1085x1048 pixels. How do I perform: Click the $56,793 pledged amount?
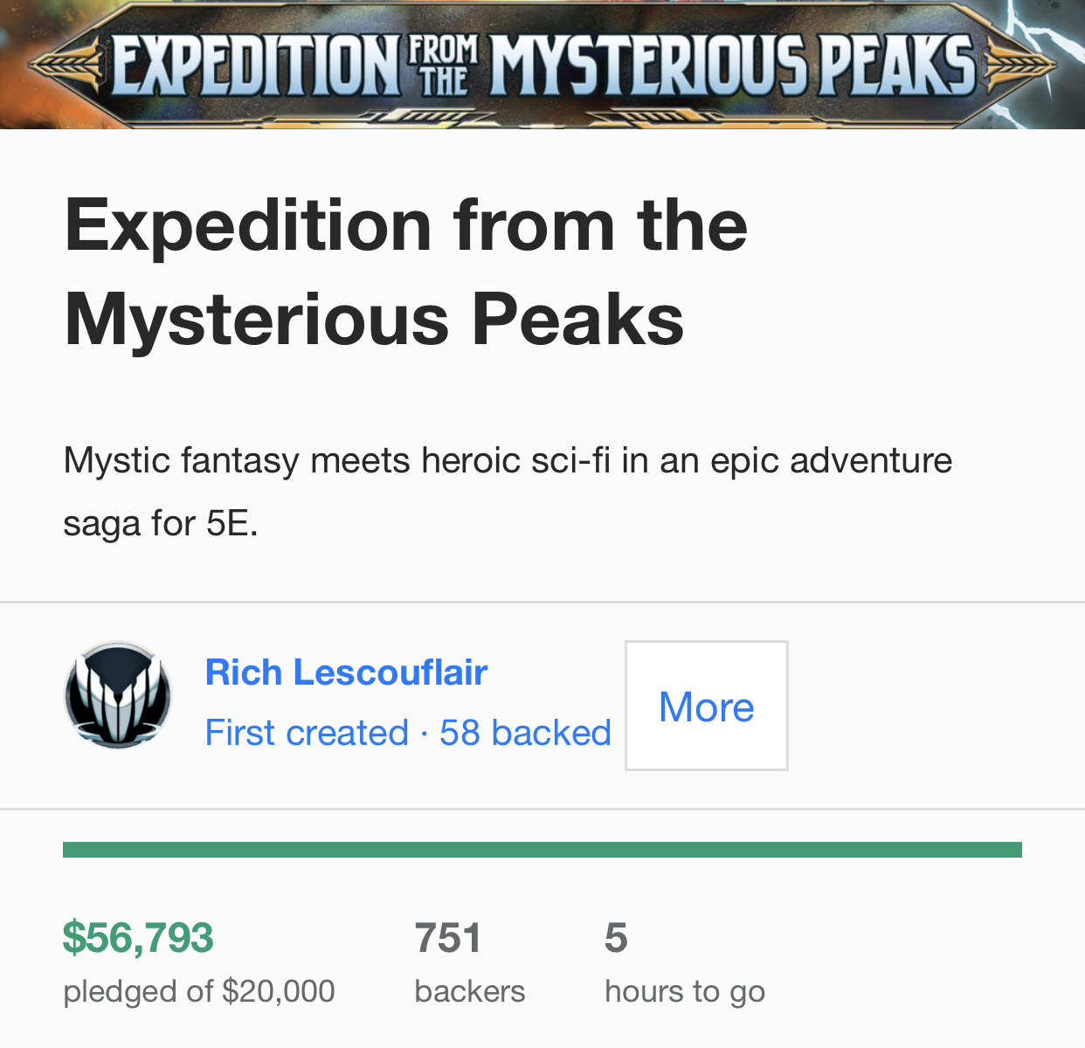[x=138, y=938]
